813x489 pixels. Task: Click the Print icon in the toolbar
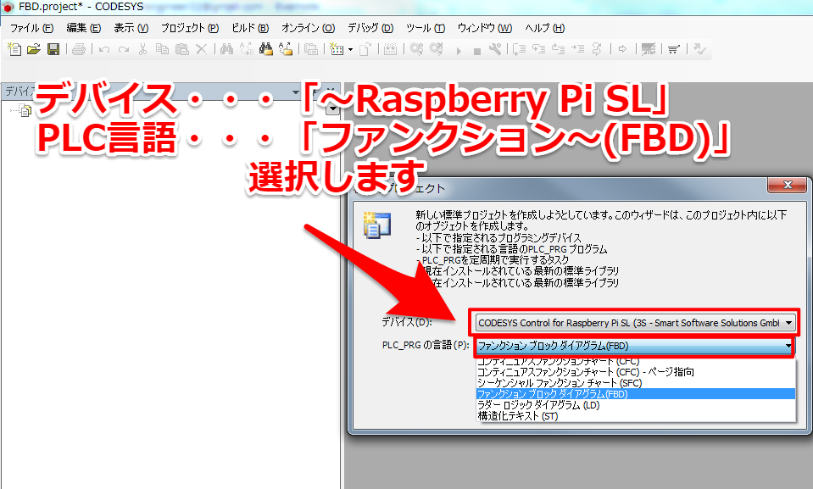(78, 49)
